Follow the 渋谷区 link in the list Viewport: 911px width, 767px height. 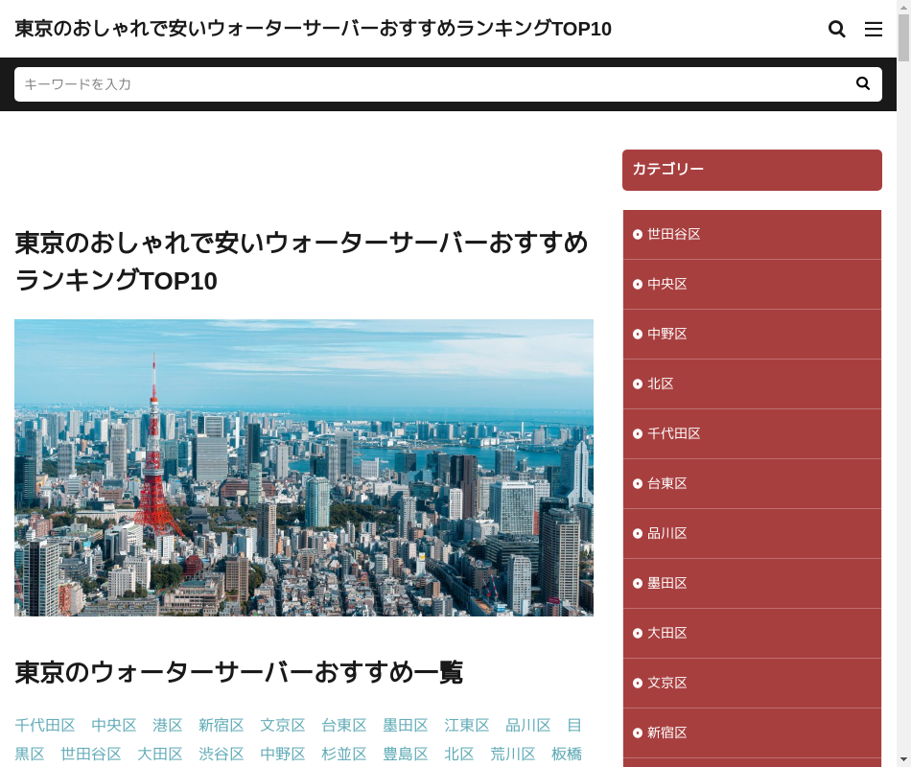222,755
